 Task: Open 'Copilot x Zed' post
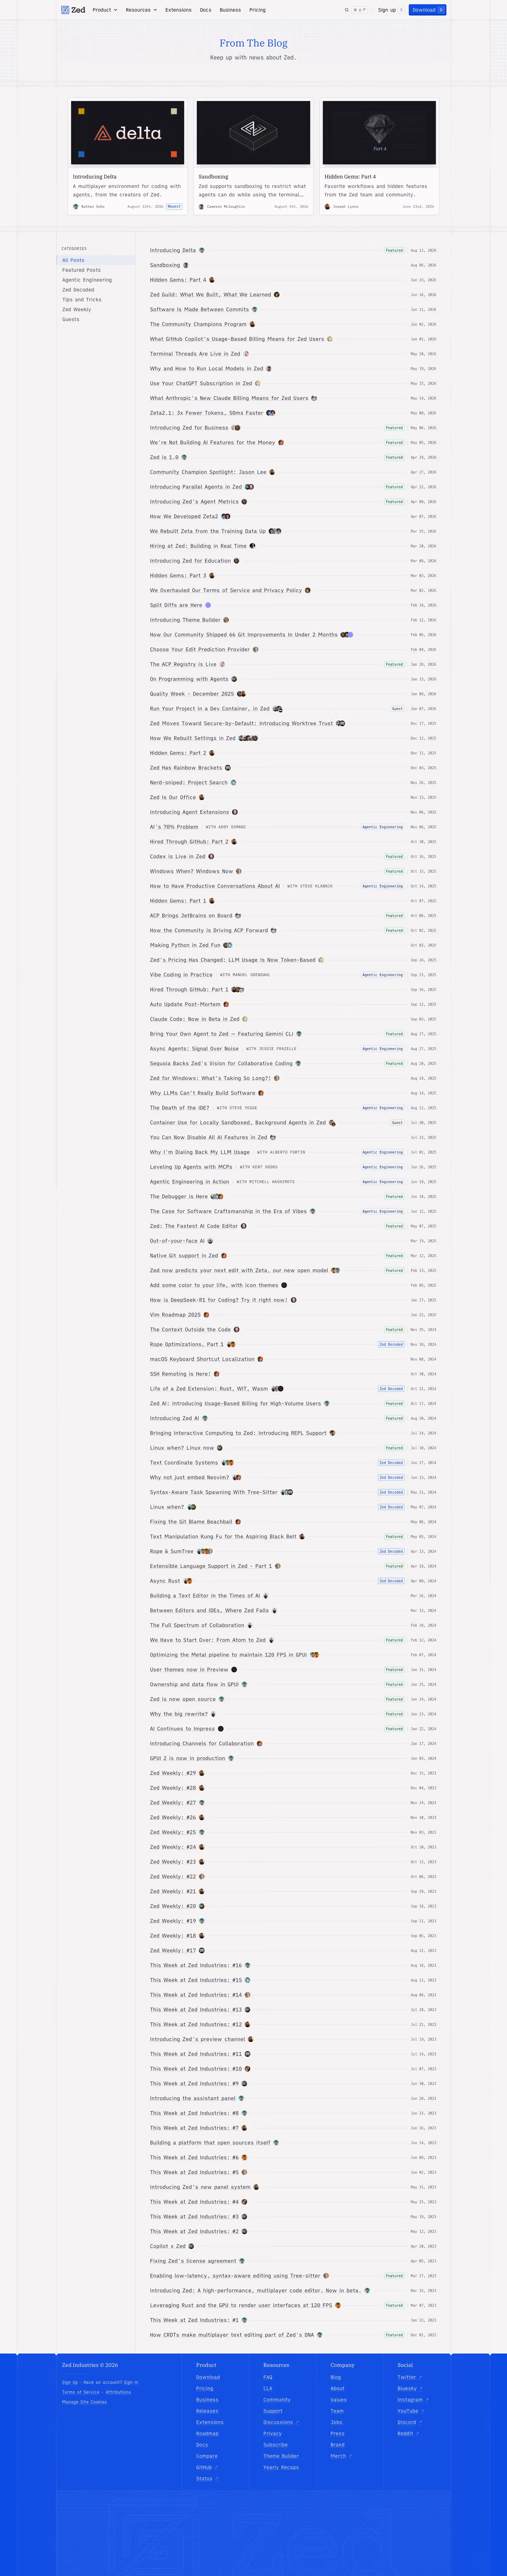[x=168, y=2246]
